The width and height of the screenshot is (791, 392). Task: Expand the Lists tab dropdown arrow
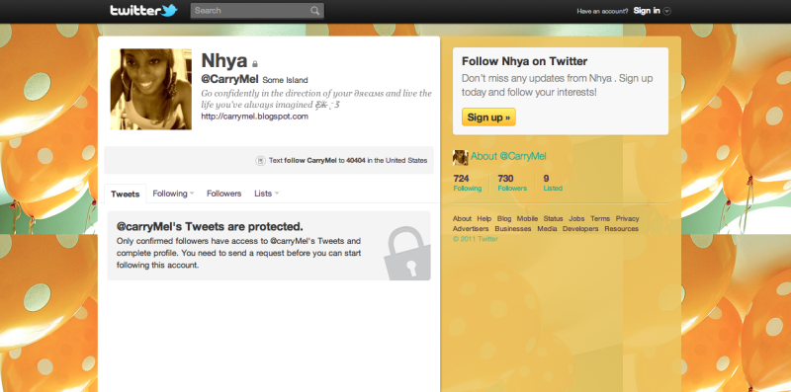(277, 194)
